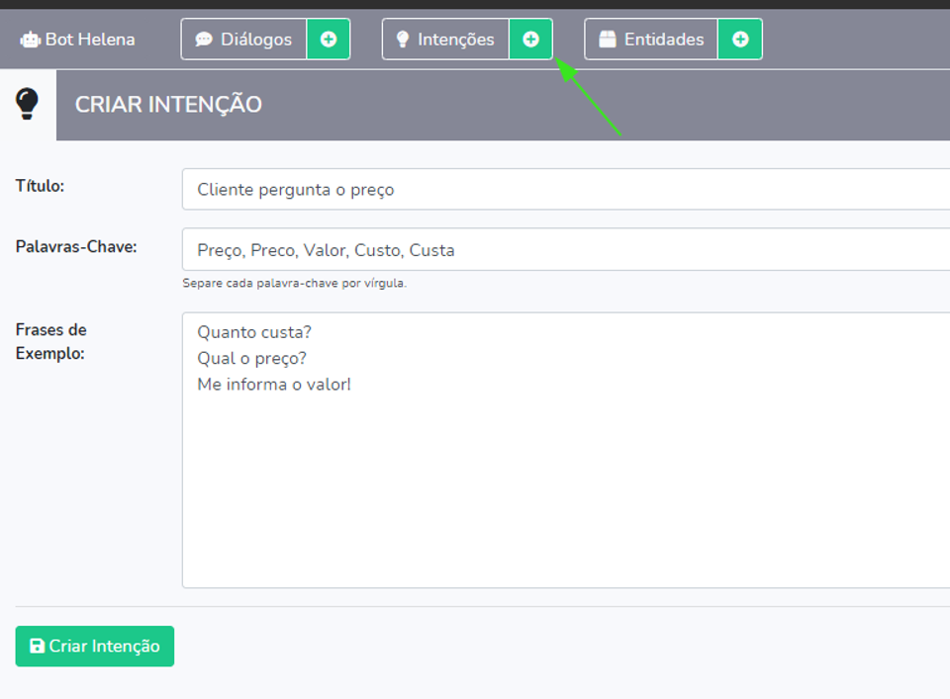Click the CRIAR INTENÇÃO heading text
Image resolution: width=950 pixels, height=699 pixels.
pos(168,105)
